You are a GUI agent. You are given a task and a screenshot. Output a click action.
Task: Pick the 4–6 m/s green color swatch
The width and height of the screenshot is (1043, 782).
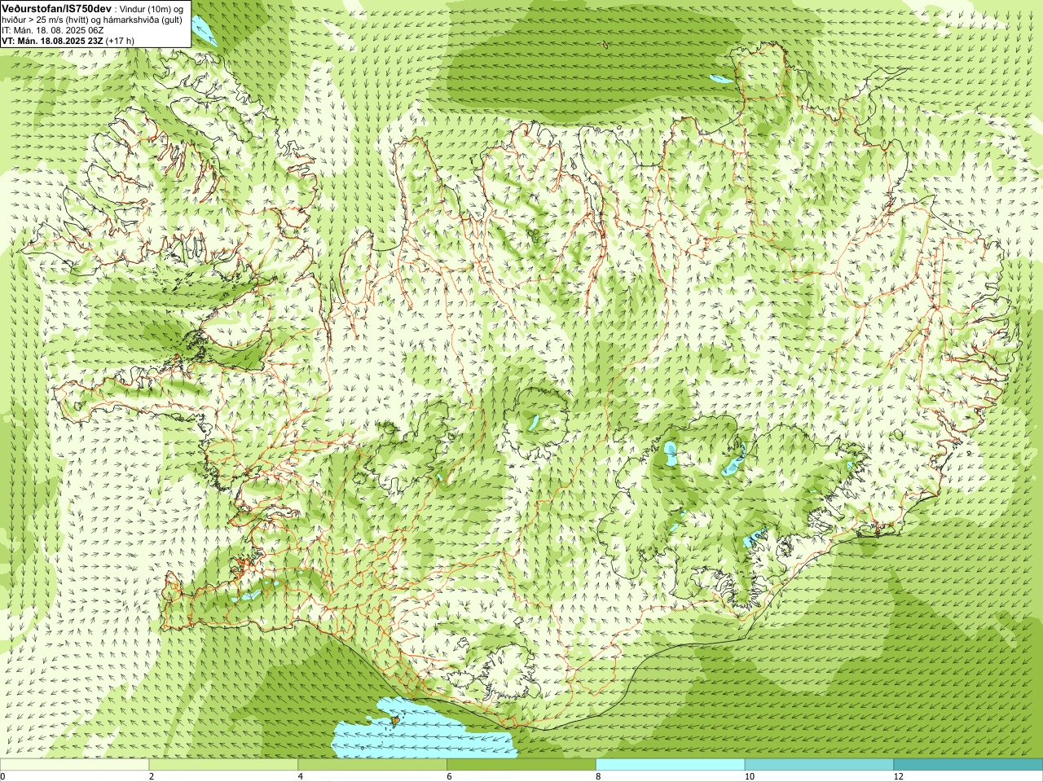[372, 765]
